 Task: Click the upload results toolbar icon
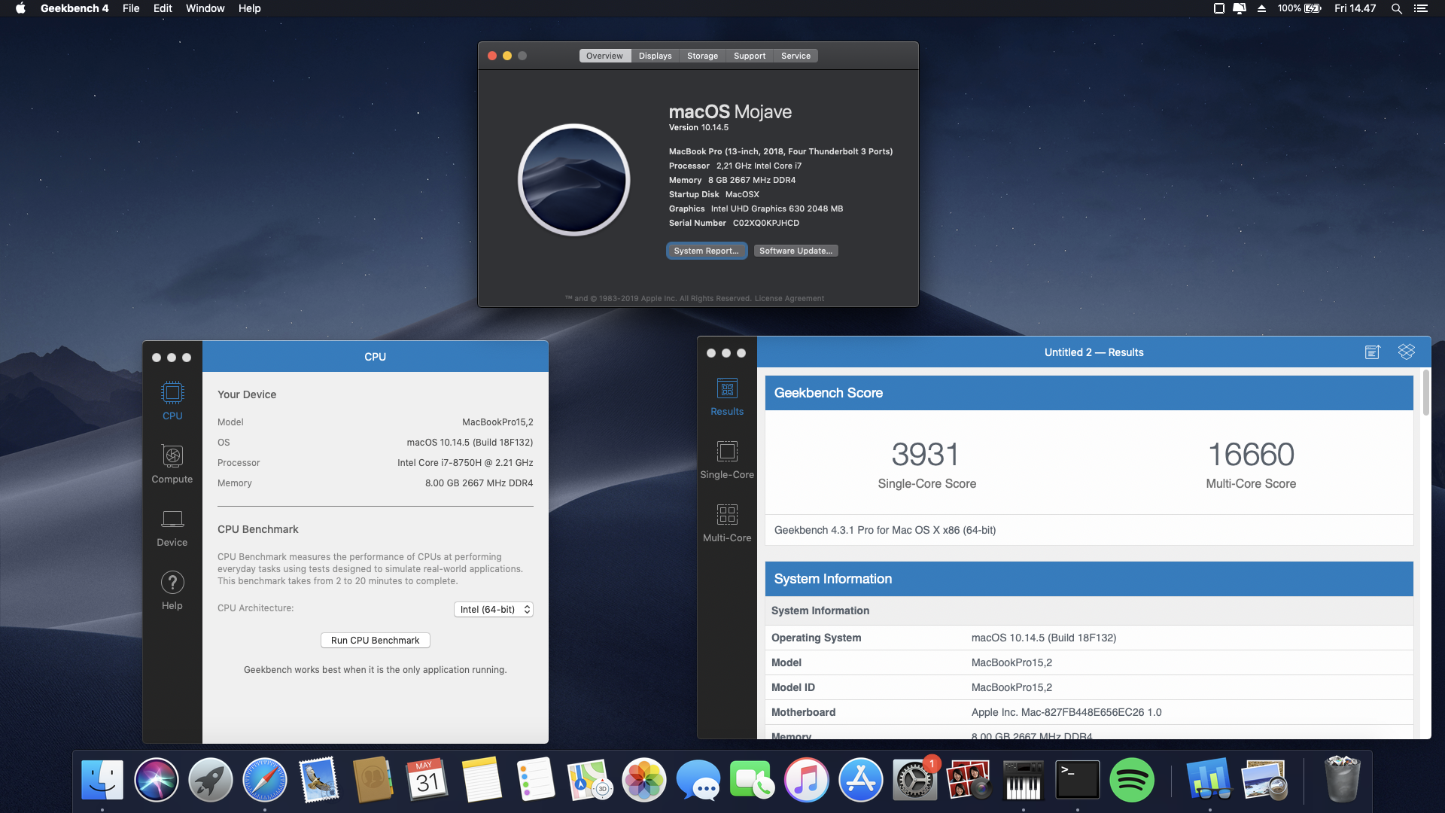[x=1372, y=352]
